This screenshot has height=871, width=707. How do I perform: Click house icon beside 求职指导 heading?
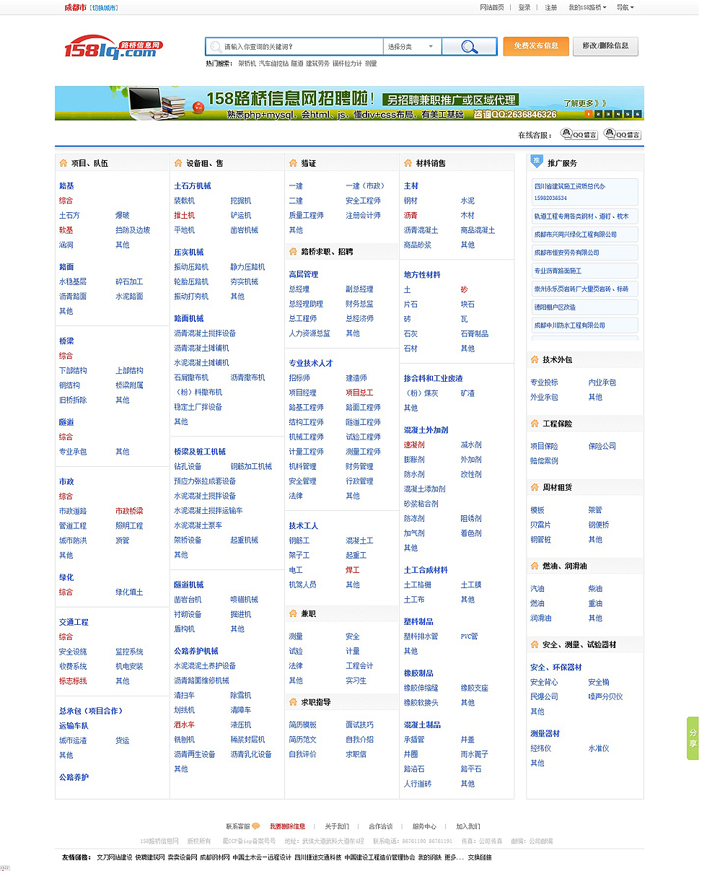[293, 702]
